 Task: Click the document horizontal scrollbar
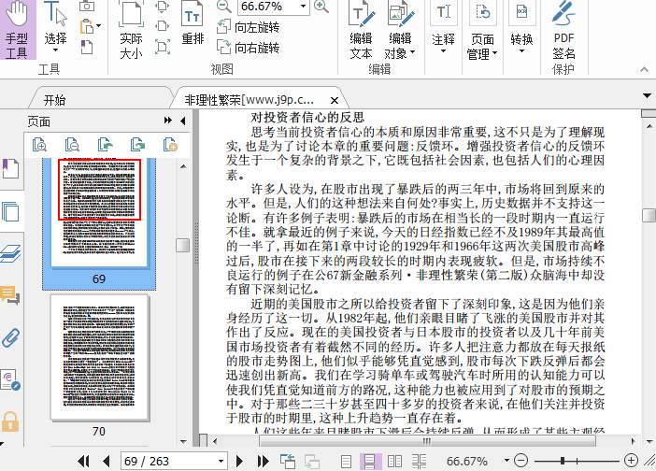point(427,441)
